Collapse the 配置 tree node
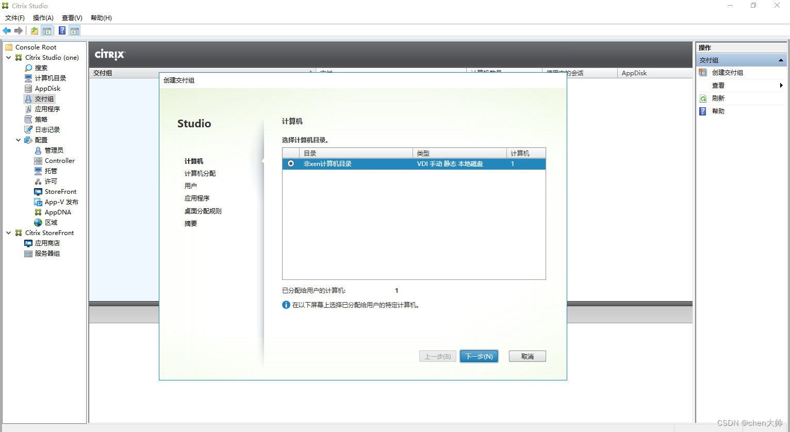The image size is (790, 432). pos(19,140)
